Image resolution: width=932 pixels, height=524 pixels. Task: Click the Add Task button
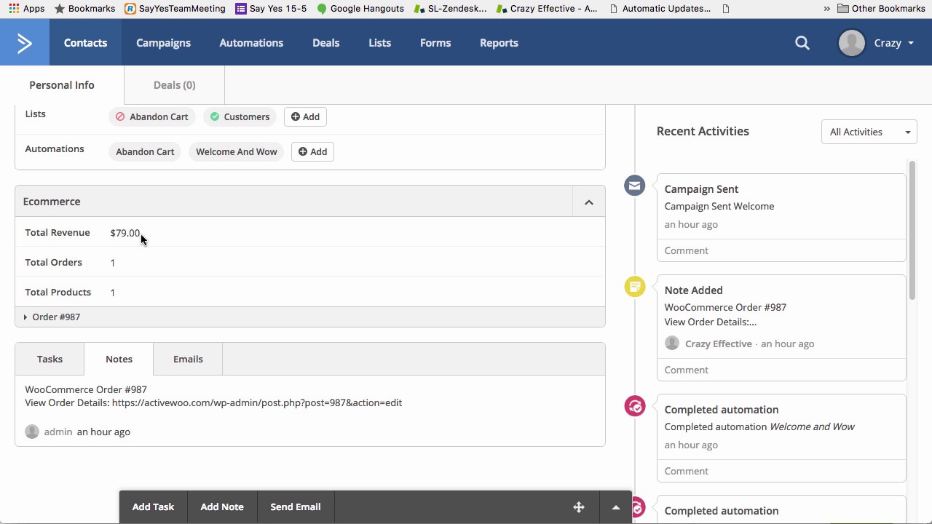coord(153,507)
